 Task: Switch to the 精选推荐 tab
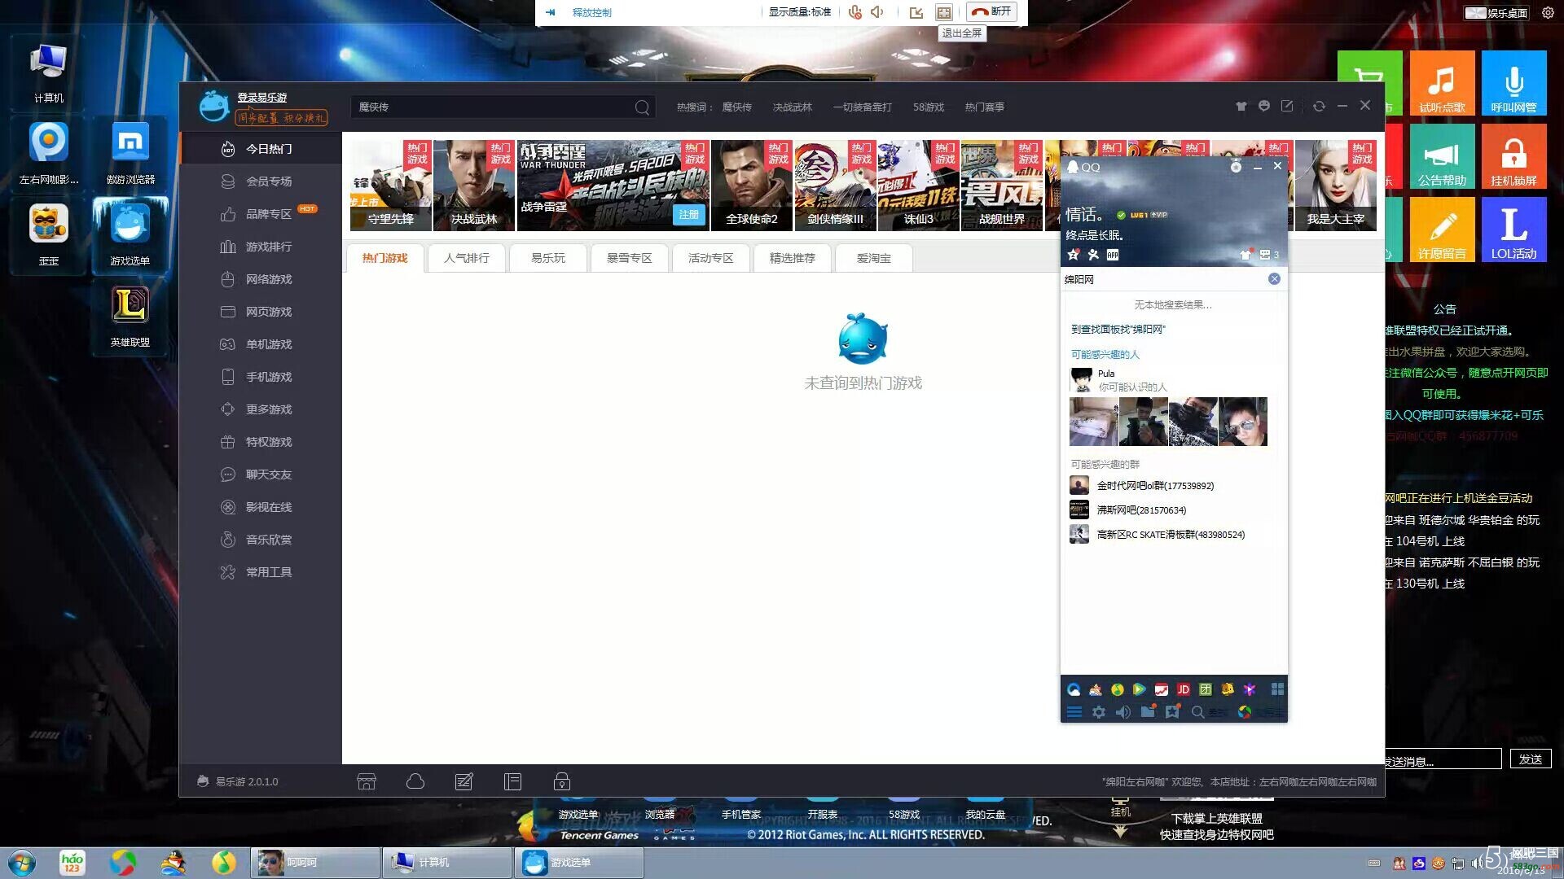(x=793, y=258)
